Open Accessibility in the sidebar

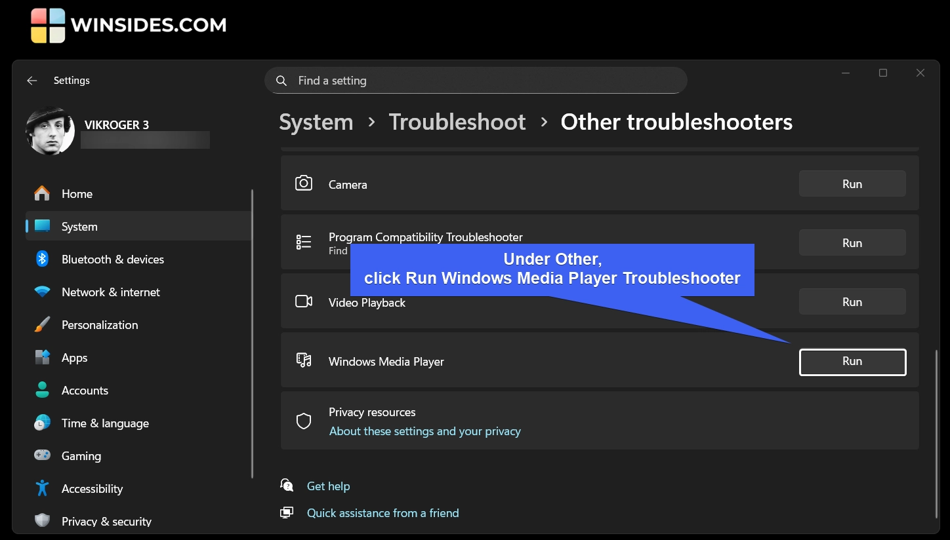coord(92,489)
